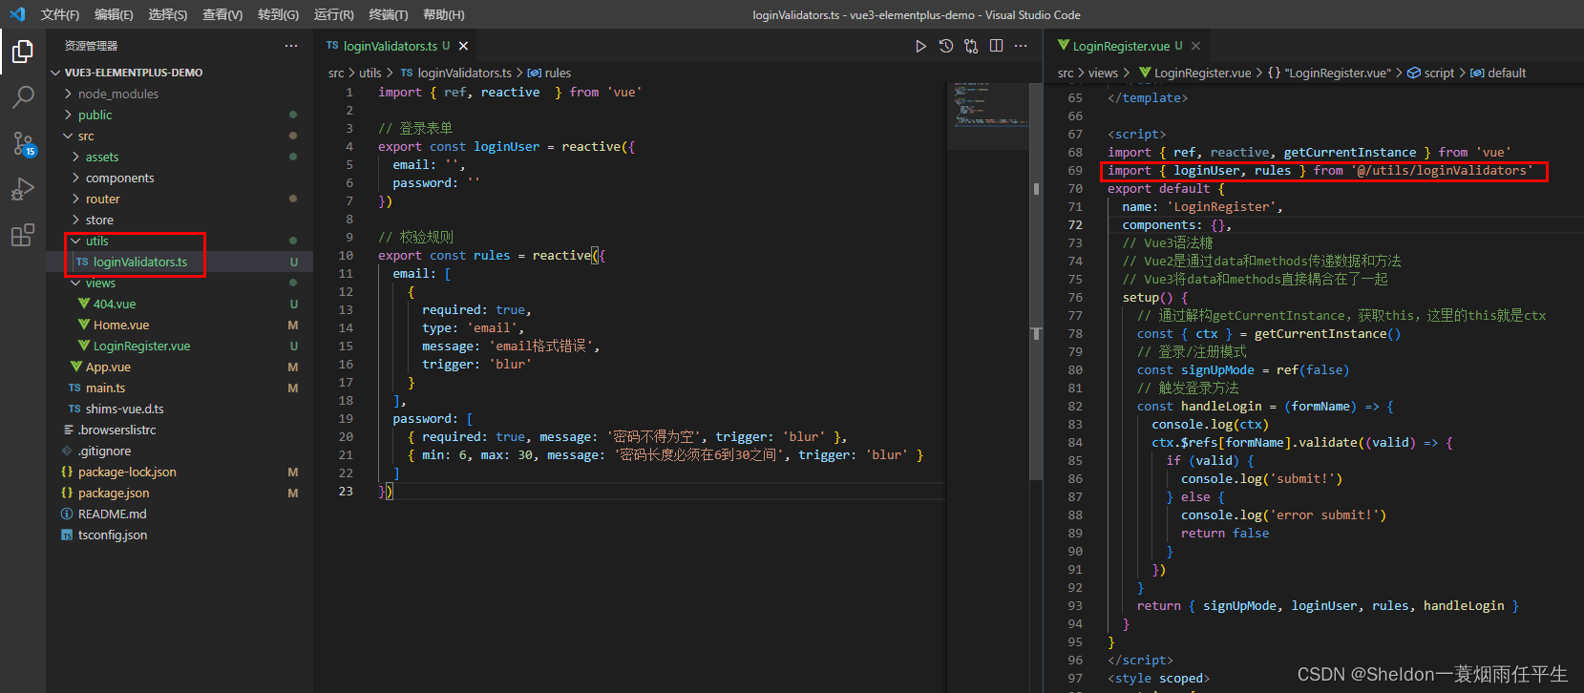Open changes compare icon in editor toolbar
This screenshot has width=1584, height=693.
(x=971, y=46)
